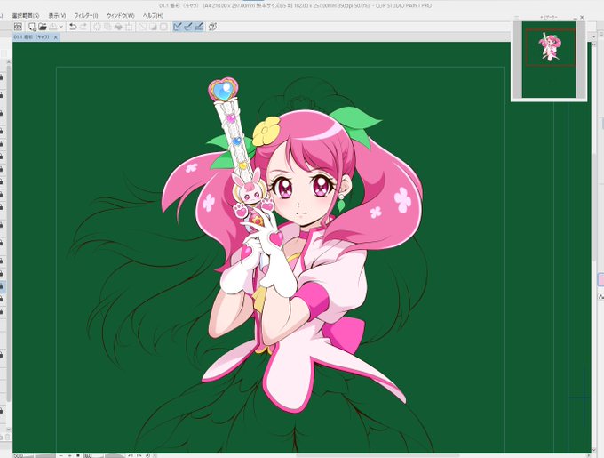
Task: Zoom out with the minus button in status bar
Action: pyautogui.click(x=61, y=455)
